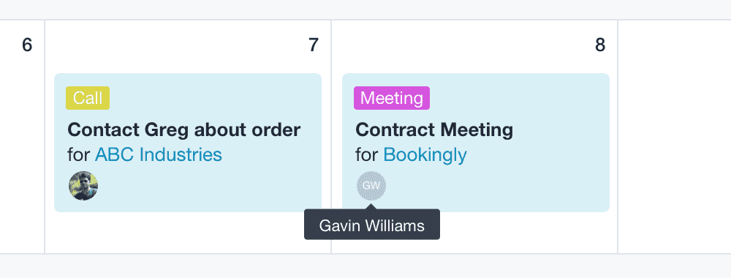Open the Contact Greg about order task
The width and height of the screenshot is (731, 278).
pyautogui.click(x=183, y=129)
